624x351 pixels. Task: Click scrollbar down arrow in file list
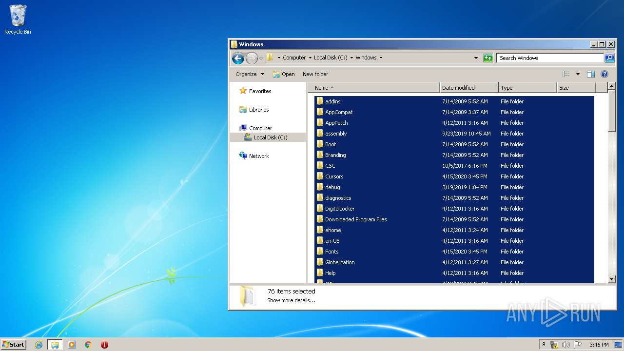pos(612,279)
